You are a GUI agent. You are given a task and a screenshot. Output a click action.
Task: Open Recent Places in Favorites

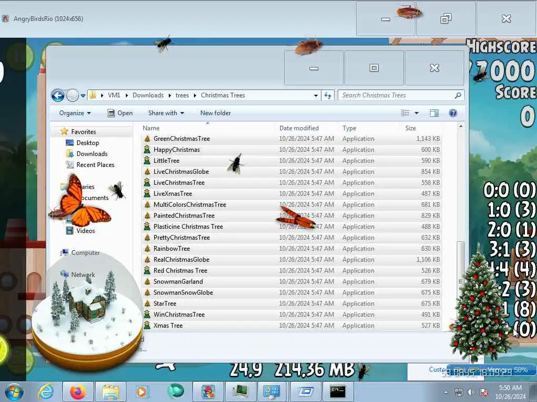(x=95, y=164)
